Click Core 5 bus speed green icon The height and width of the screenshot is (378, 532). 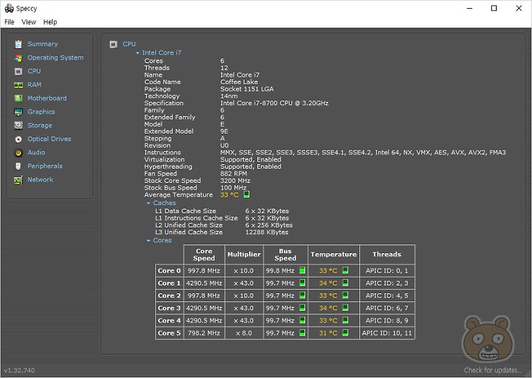pyautogui.click(x=302, y=332)
